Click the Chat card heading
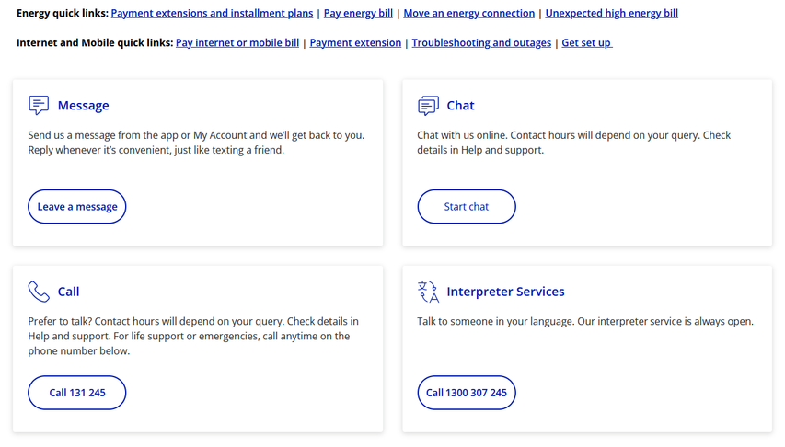 pos(460,106)
